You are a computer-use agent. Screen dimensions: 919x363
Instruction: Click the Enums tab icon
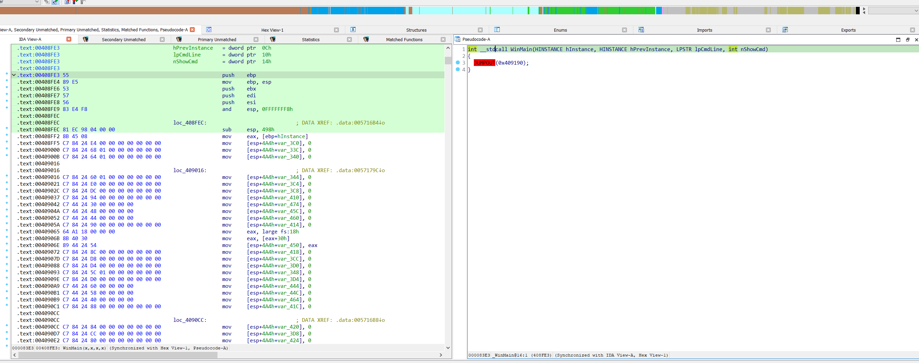[x=497, y=30]
